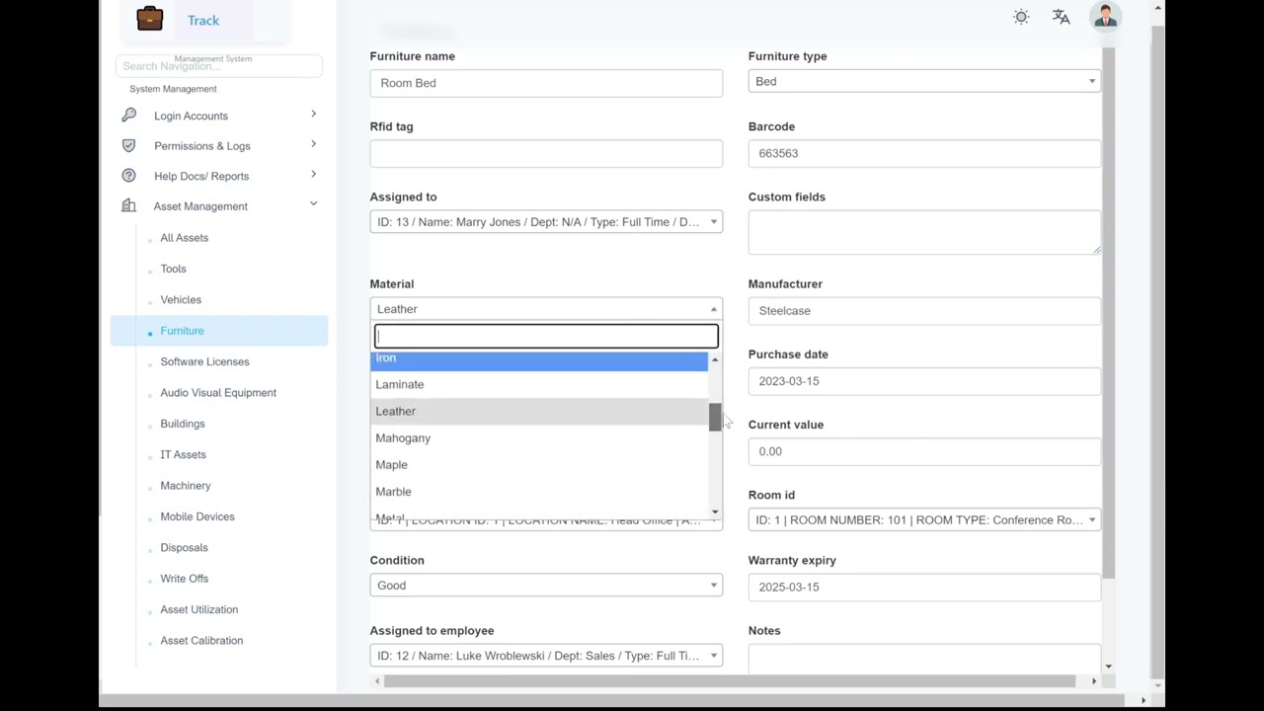The width and height of the screenshot is (1264, 711).
Task: Click the Material list scrollbar thumb
Action: [x=715, y=417]
